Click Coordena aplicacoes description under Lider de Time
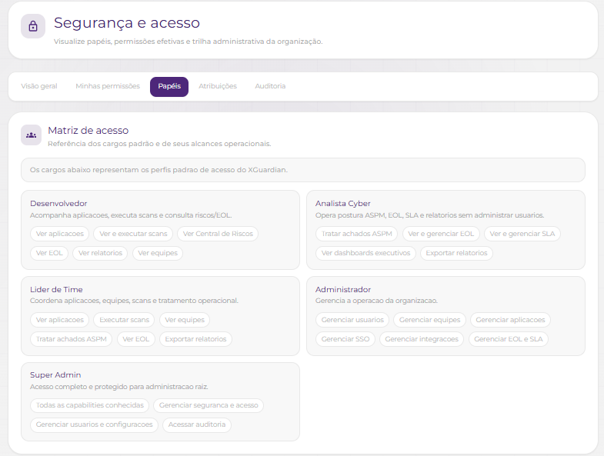The image size is (604, 456). click(134, 301)
